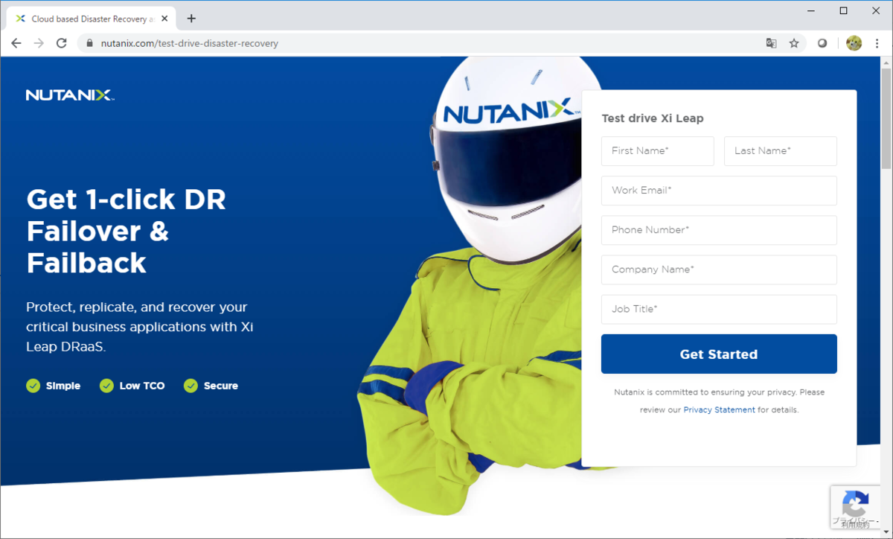Focus the Phone Number field

[719, 230]
